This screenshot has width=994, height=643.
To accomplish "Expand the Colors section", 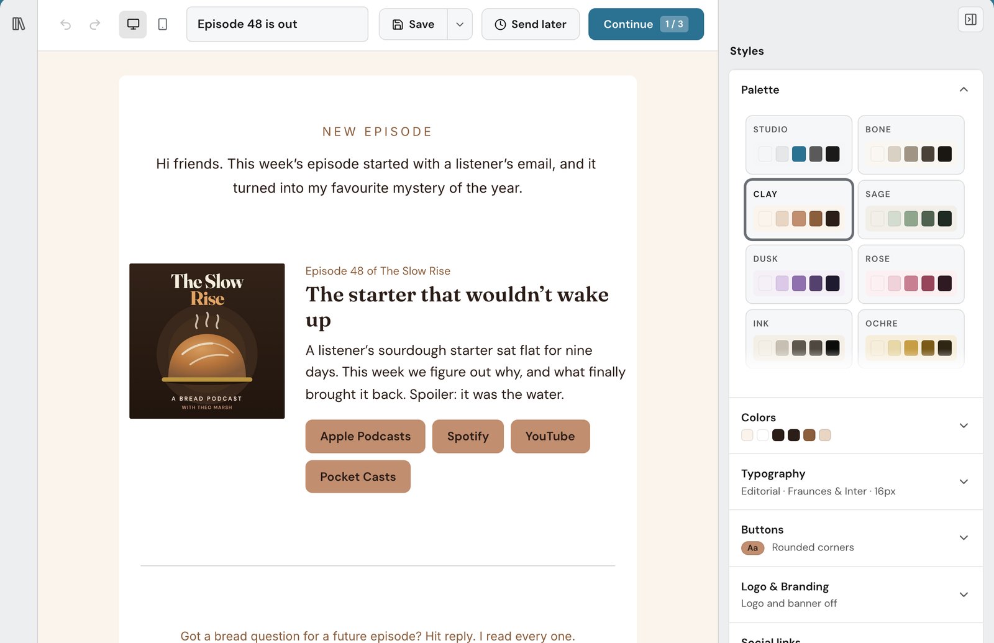I will click(855, 426).
